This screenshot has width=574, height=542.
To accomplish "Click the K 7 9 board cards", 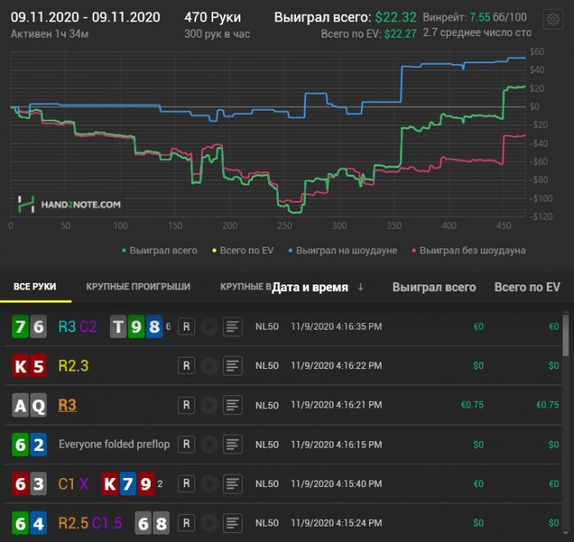I will click(128, 484).
